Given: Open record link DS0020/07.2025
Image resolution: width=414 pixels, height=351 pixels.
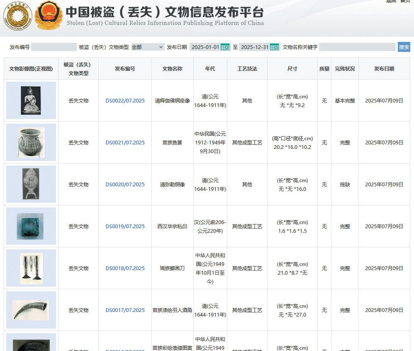Looking at the screenshot, I should 125,185.
